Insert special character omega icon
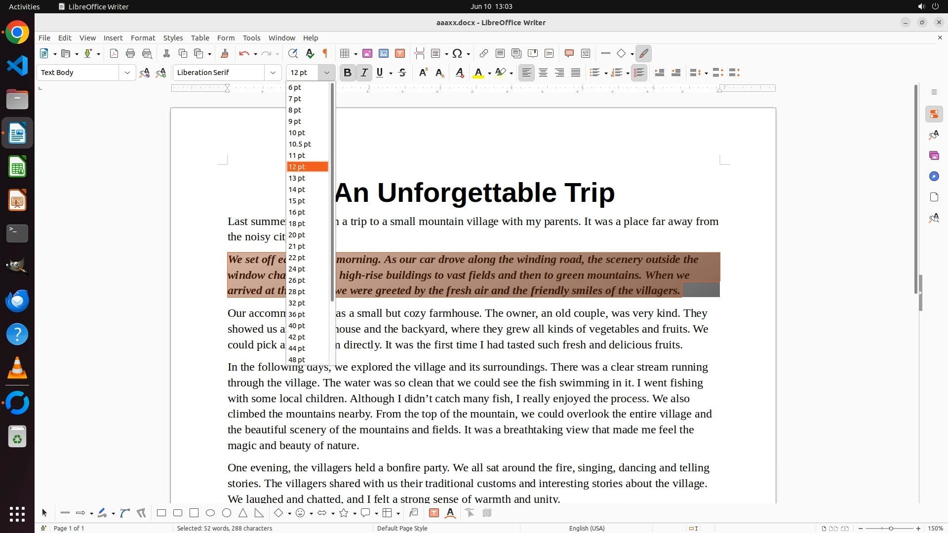The width and height of the screenshot is (948, 533). tap(457, 53)
